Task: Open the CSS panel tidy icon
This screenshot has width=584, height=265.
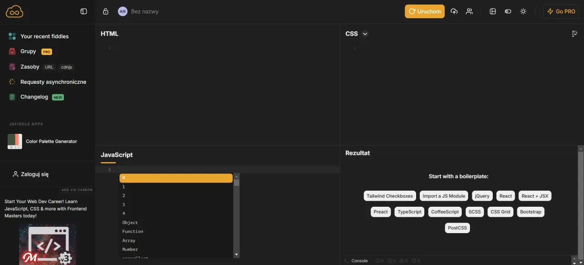Action: tap(574, 33)
